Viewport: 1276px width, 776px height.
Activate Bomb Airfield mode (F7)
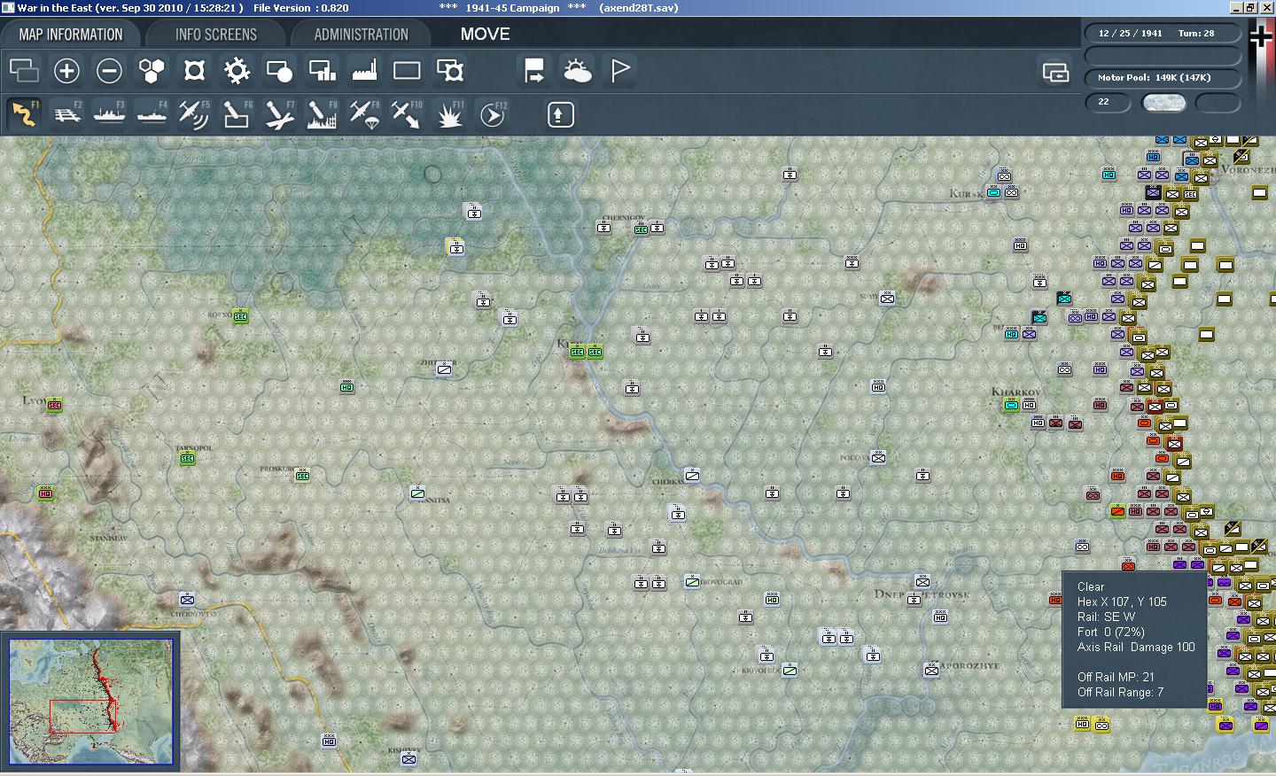pos(279,114)
